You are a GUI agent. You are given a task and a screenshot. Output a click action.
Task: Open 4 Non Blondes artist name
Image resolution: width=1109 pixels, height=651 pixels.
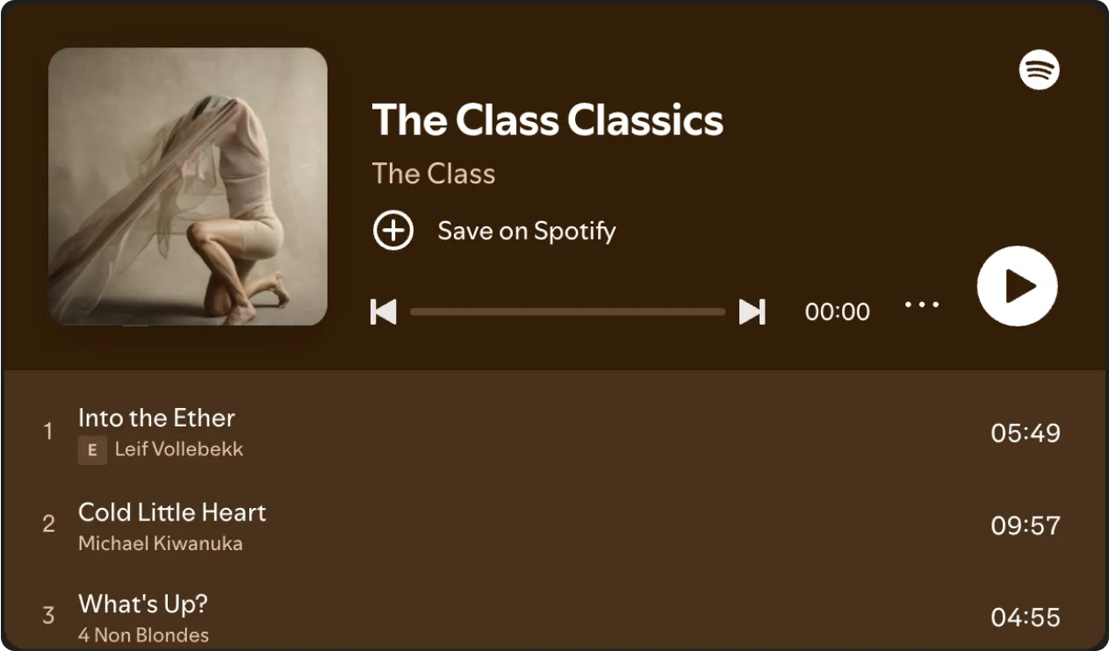[144, 635]
